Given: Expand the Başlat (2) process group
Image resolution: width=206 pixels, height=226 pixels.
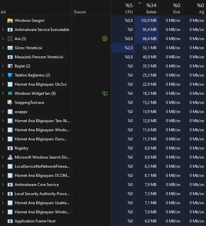Looking at the screenshot, I should click(x=3, y=66).
